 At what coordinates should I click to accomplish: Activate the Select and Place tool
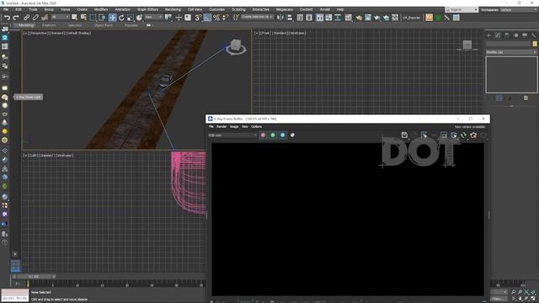(139, 18)
